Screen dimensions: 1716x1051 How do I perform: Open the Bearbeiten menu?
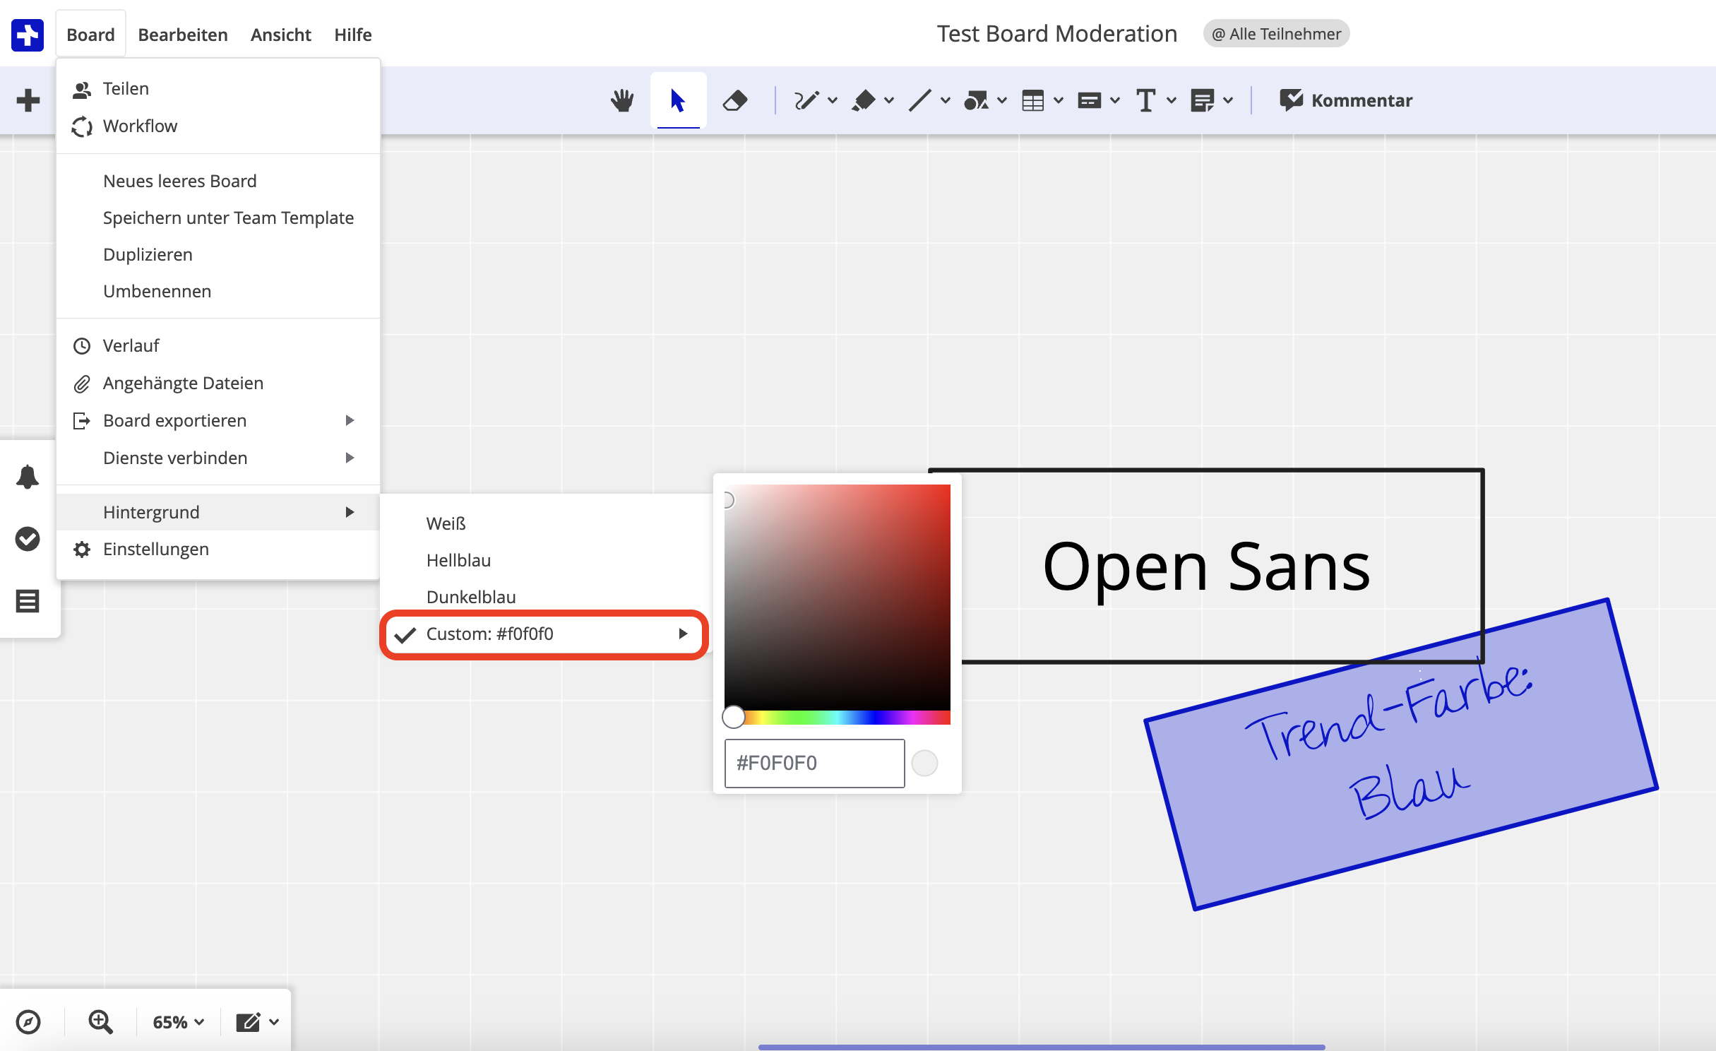183,35
